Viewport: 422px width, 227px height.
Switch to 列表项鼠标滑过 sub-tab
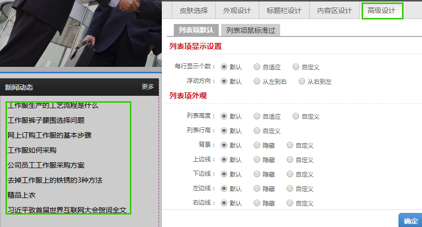tap(250, 30)
